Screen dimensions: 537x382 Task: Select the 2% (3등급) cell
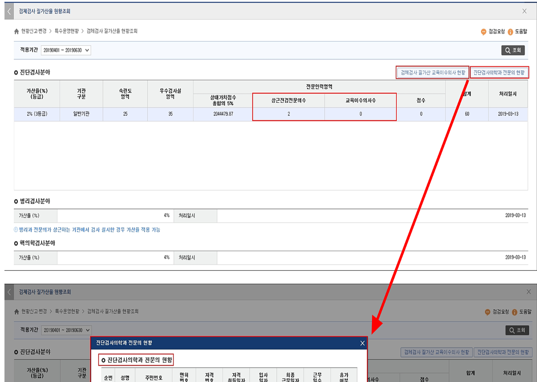click(x=37, y=114)
